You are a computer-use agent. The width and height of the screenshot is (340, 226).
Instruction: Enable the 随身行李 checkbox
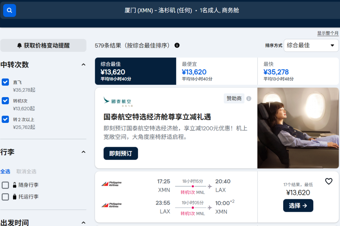(x=5, y=185)
